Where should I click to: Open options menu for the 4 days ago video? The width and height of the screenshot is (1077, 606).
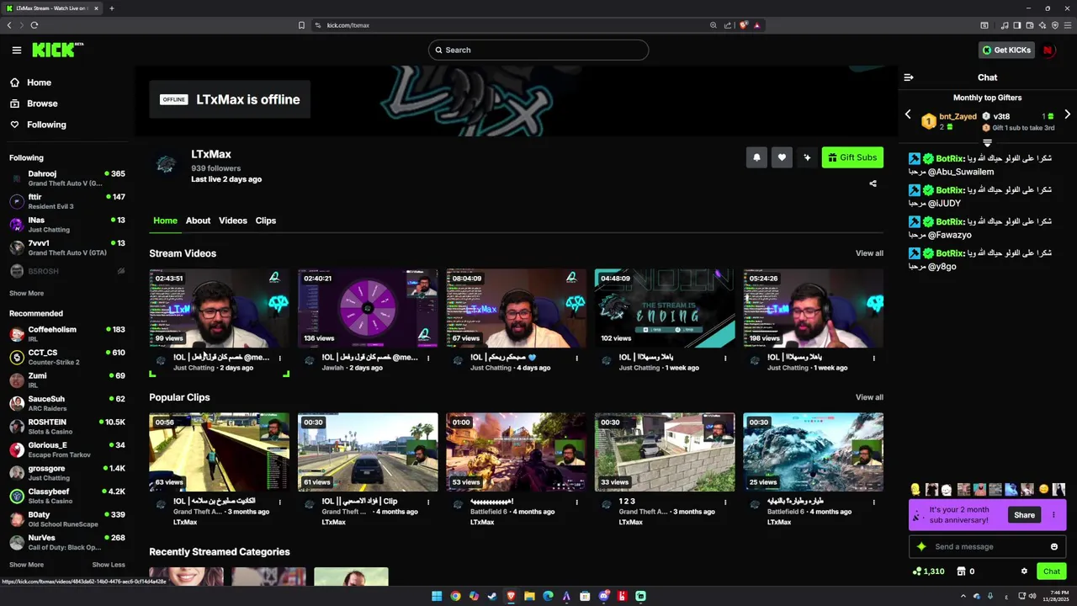[x=576, y=358]
